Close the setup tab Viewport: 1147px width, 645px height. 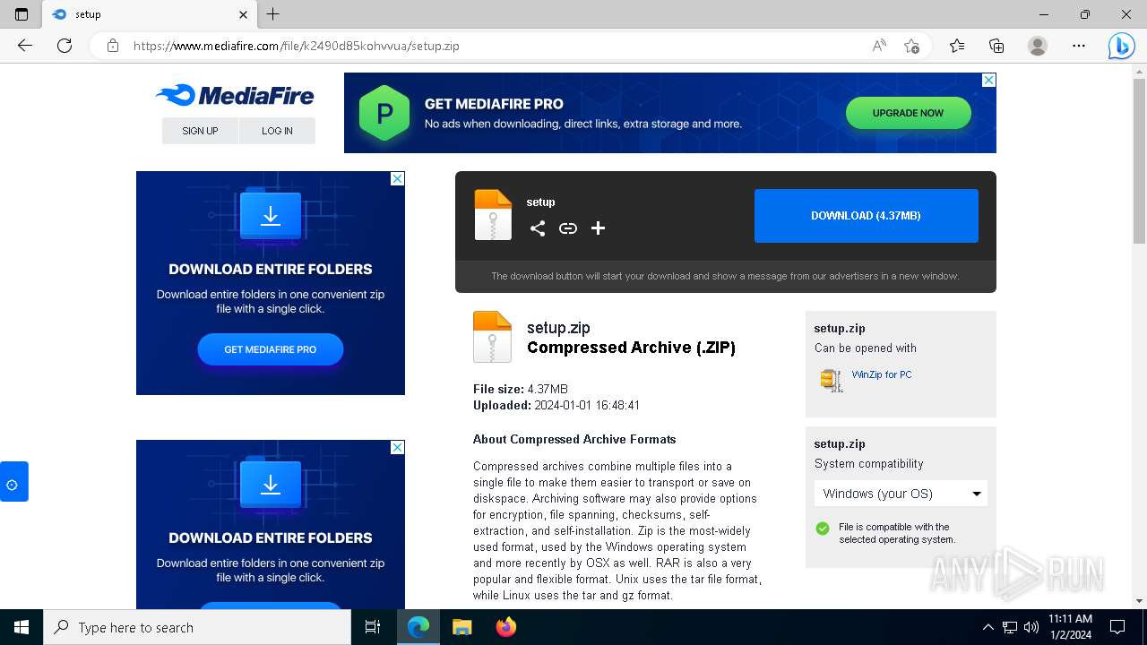244,14
